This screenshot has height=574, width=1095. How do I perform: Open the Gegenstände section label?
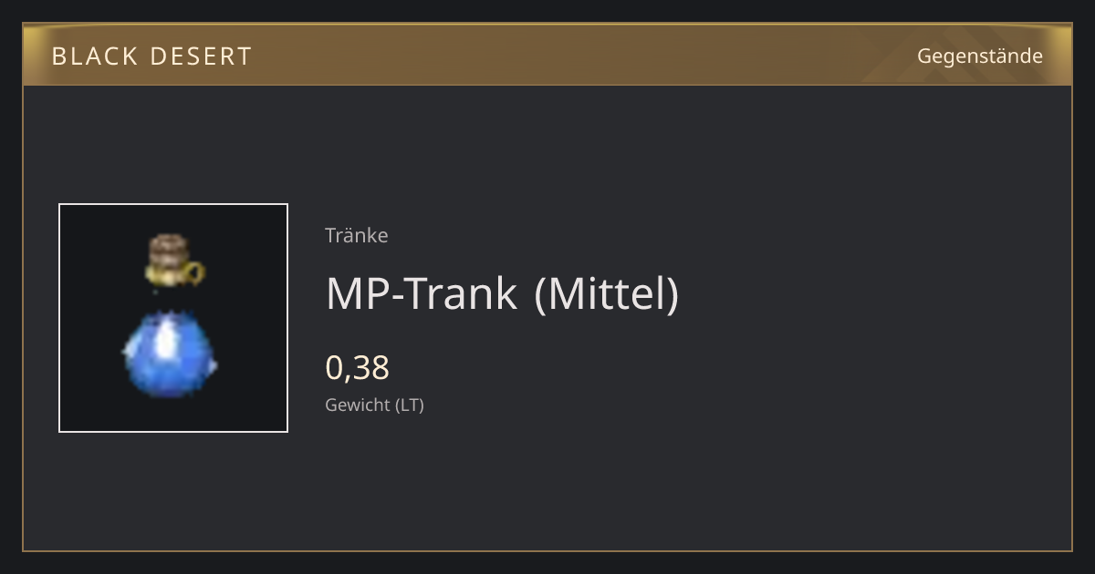[x=980, y=56]
